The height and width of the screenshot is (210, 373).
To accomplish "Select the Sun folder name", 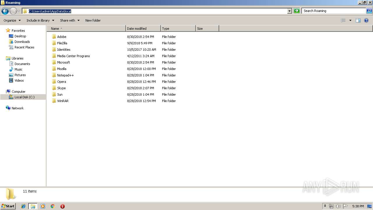I will (60, 94).
